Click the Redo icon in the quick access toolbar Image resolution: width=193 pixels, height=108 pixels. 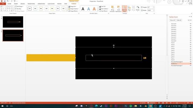tap(11, 1)
